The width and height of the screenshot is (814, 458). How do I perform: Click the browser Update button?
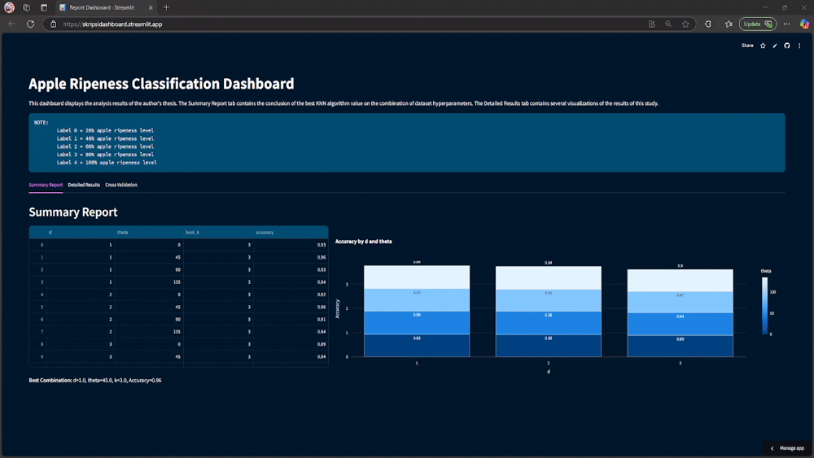point(757,24)
